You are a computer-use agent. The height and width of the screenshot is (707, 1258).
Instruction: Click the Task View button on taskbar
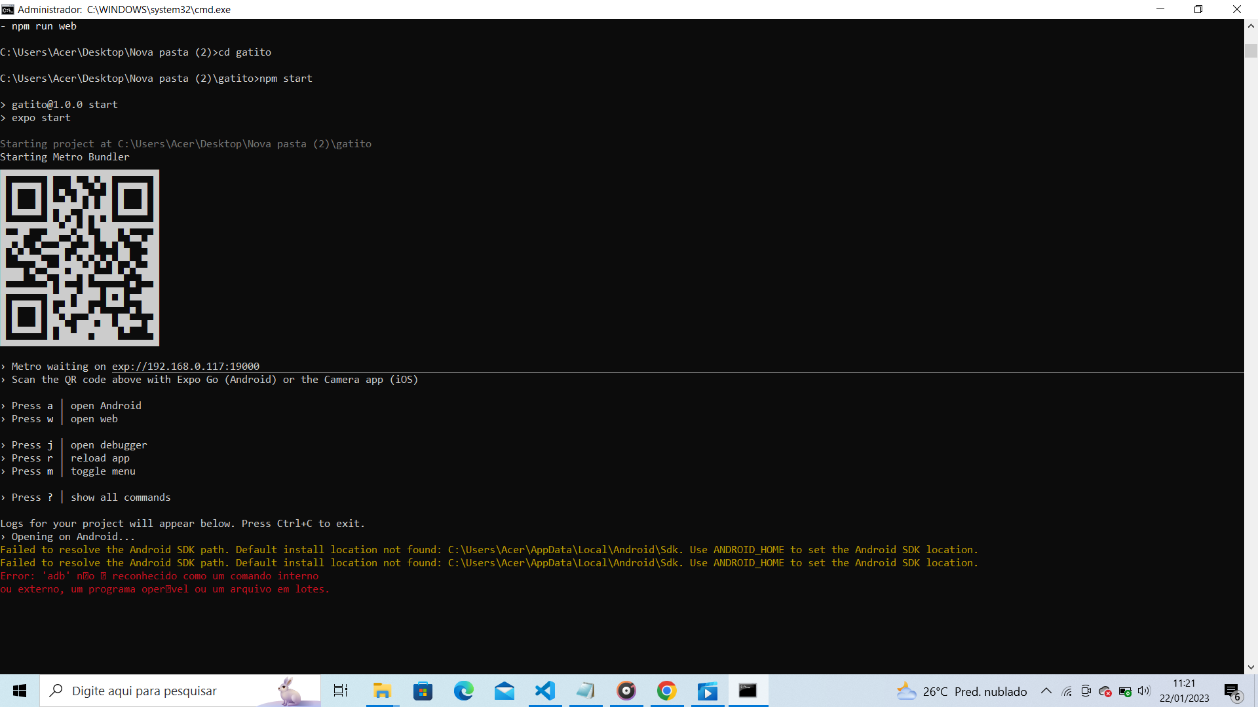341,691
